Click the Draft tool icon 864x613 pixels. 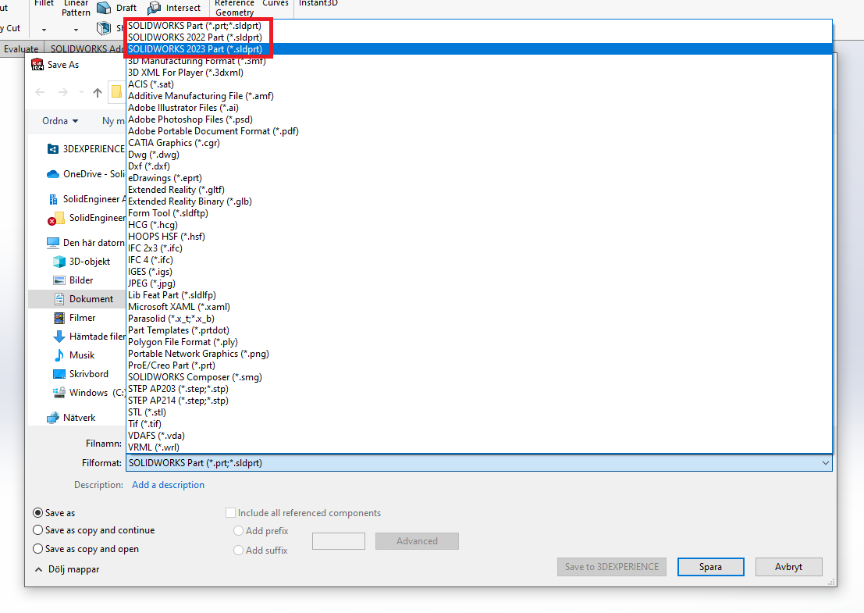[104, 9]
